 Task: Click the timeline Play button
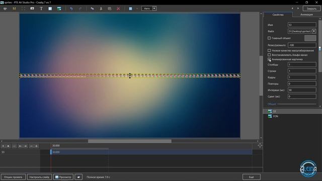tap(3, 146)
